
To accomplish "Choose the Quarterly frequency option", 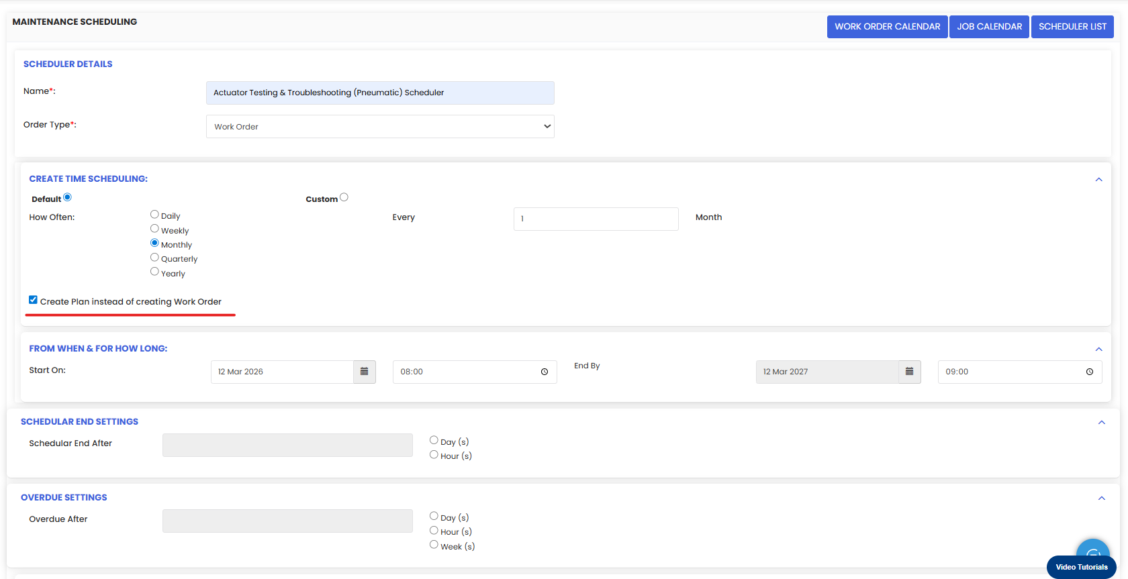I will [154, 258].
